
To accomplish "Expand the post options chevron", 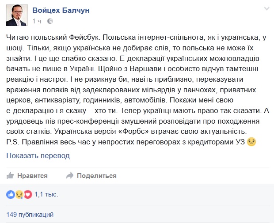I will point(266,8).
